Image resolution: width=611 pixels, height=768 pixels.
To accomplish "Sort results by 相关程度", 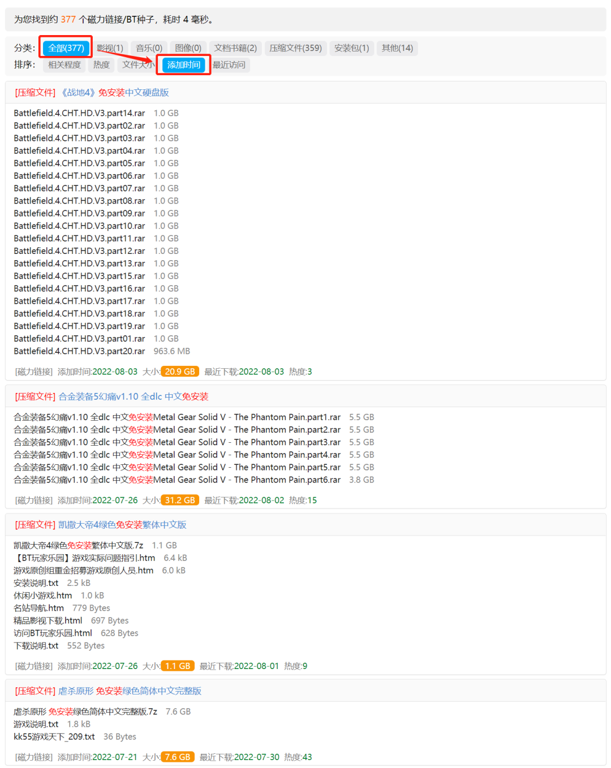I will [64, 65].
